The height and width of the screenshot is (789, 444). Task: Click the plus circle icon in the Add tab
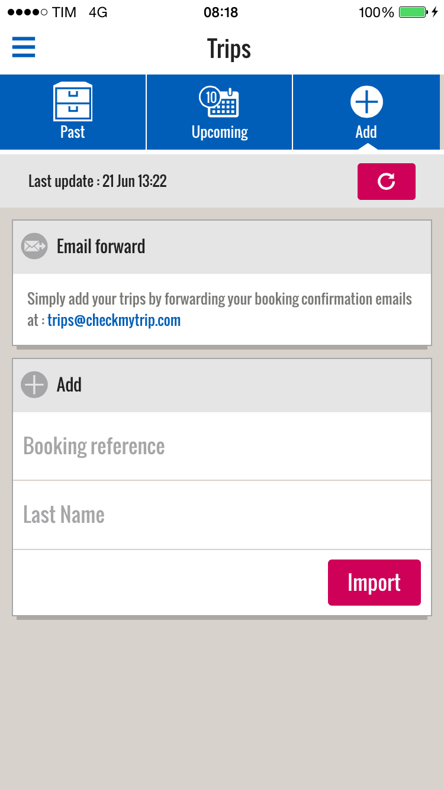coord(366,101)
